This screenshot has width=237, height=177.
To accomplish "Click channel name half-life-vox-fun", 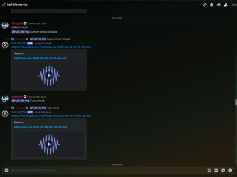I will [x=17, y=5].
